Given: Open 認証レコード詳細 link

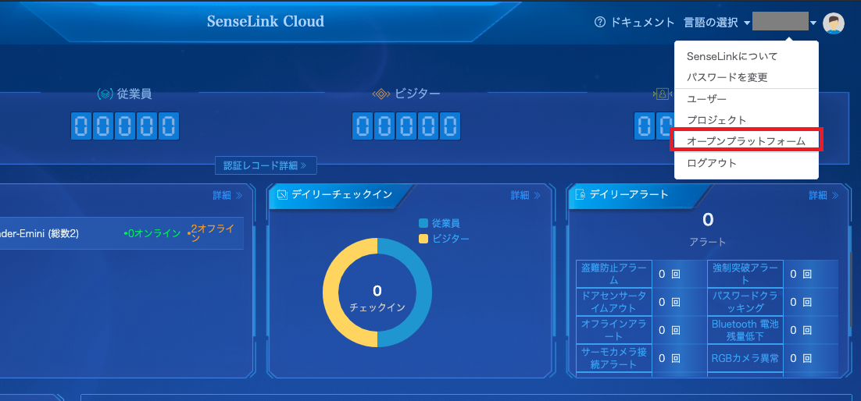Looking at the screenshot, I should pyautogui.click(x=265, y=165).
